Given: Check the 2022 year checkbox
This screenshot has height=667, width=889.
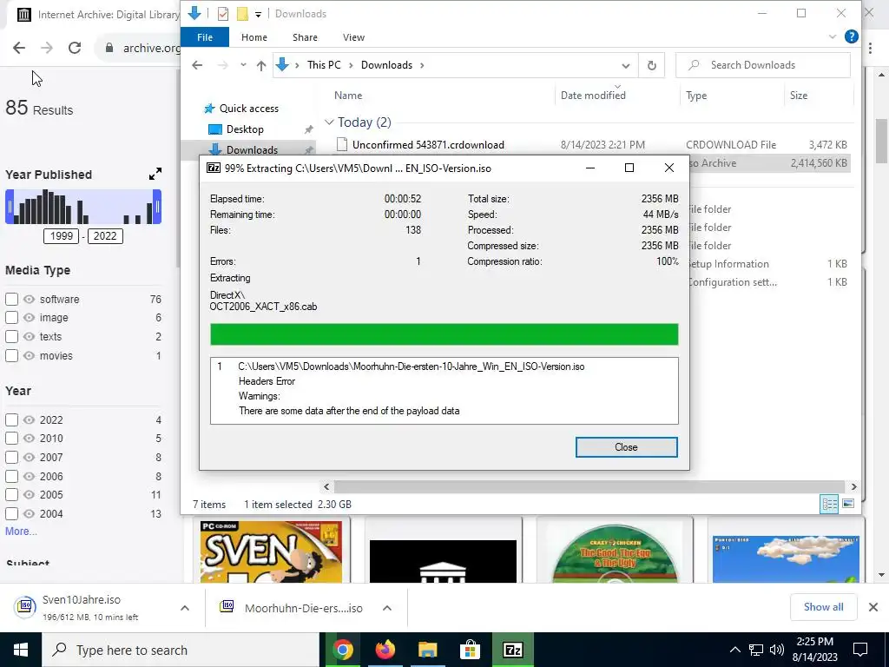Looking at the screenshot, I should 11,419.
